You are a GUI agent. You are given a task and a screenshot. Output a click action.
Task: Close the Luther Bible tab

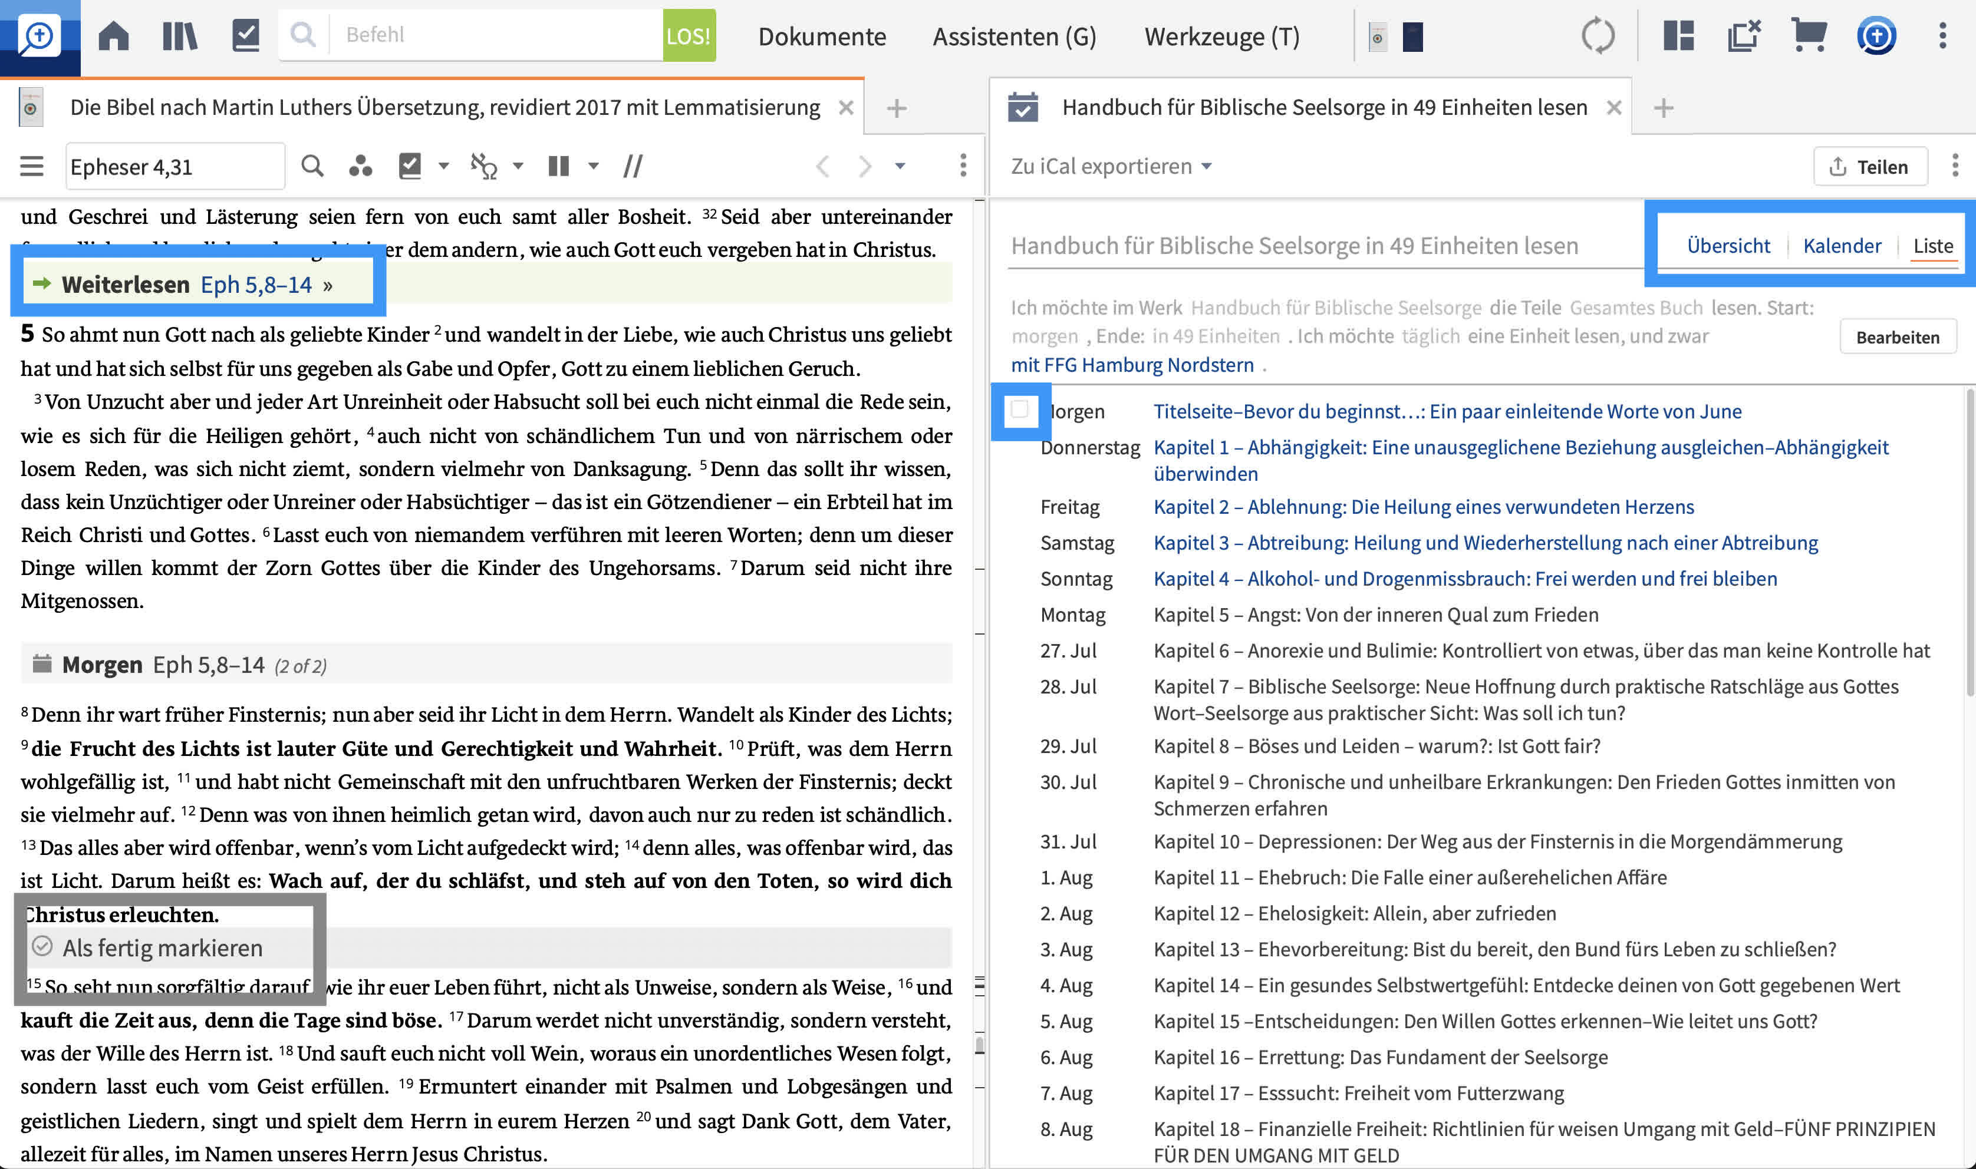(x=845, y=107)
